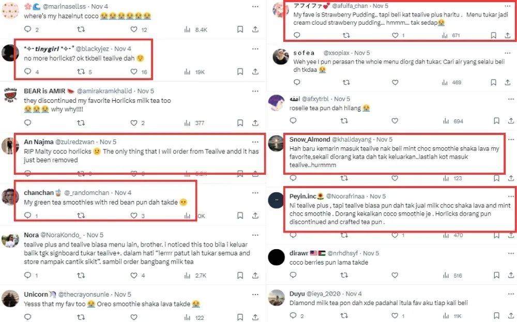Reply to tinygirl's Horlicks tweet

coord(27,72)
